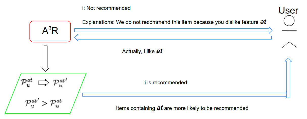Viewport: 307px width, 119px height.
Task: Click the inequality formula in the parallelogram
Action: (43, 103)
